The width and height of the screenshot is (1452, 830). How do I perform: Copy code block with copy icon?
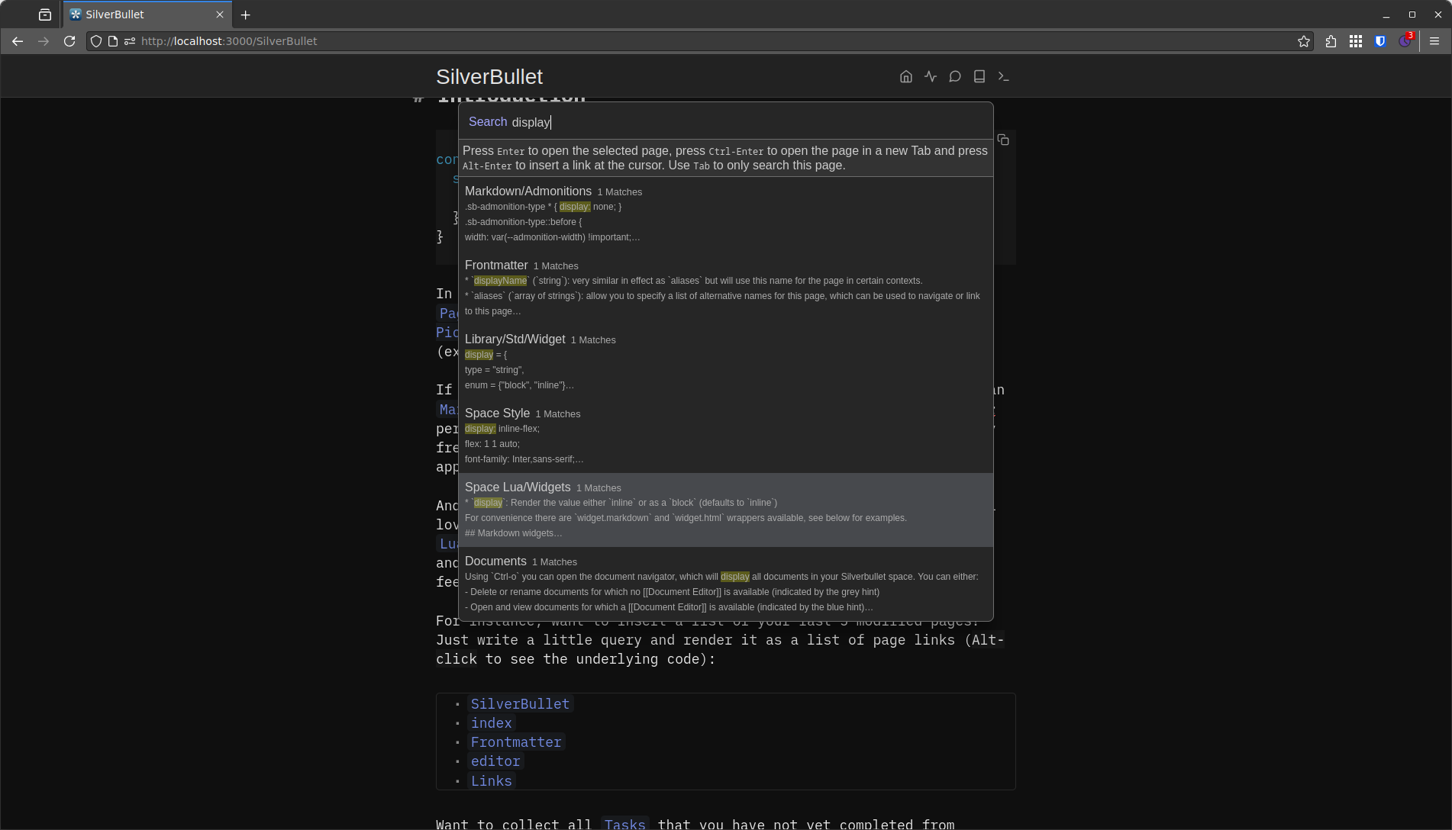tap(1003, 140)
